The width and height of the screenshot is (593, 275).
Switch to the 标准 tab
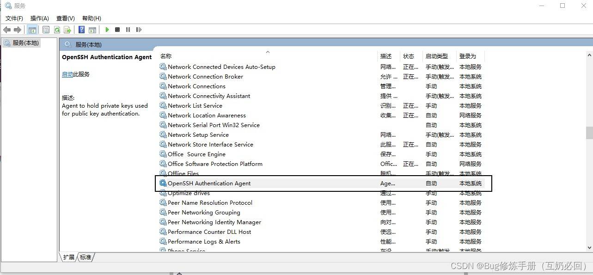(86, 257)
